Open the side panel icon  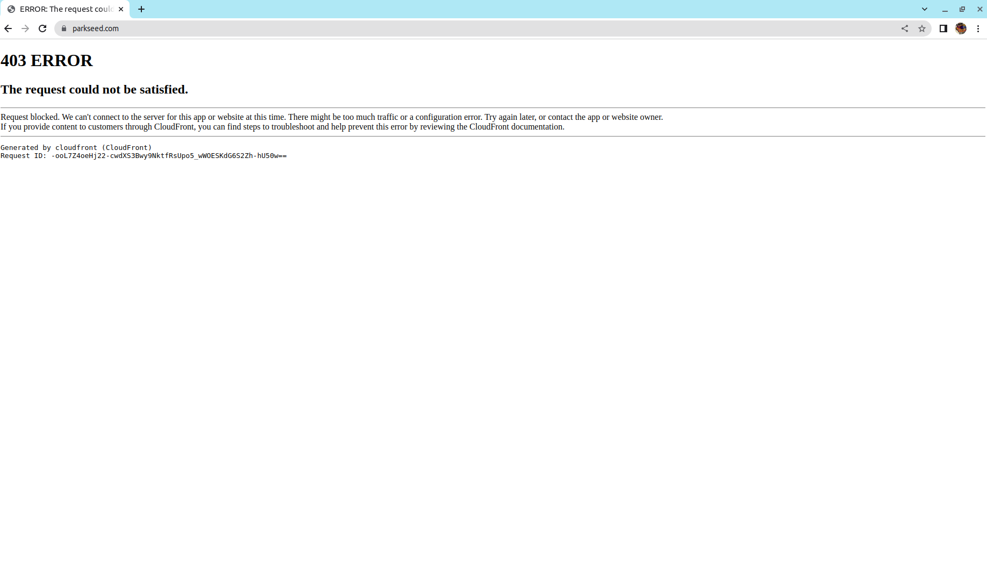943,28
